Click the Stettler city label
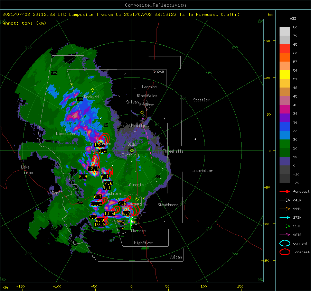Image resolution: width=311 pixels, height=291 pixels. click(x=201, y=100)
